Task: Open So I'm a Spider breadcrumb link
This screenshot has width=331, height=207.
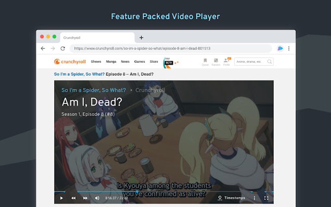Action: pyautogui.click(x=79, y=74)
